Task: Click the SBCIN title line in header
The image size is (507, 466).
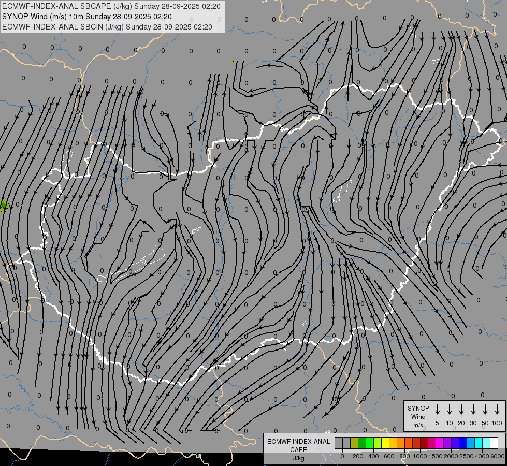Action: click(x=107, y=27)
